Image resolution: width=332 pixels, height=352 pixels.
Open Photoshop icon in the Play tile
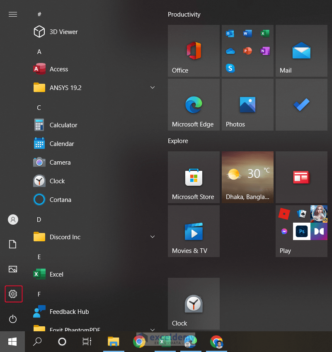(302, 231)
